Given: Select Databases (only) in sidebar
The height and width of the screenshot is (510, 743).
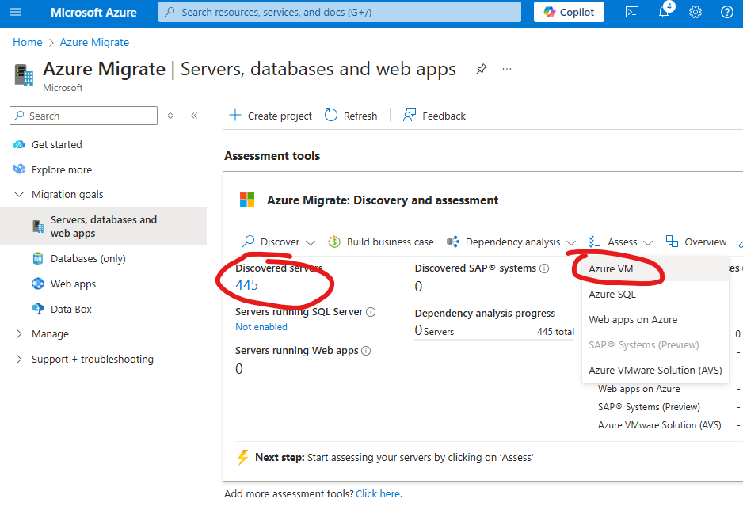Looking at the screenshot, I should pos(87,258).
